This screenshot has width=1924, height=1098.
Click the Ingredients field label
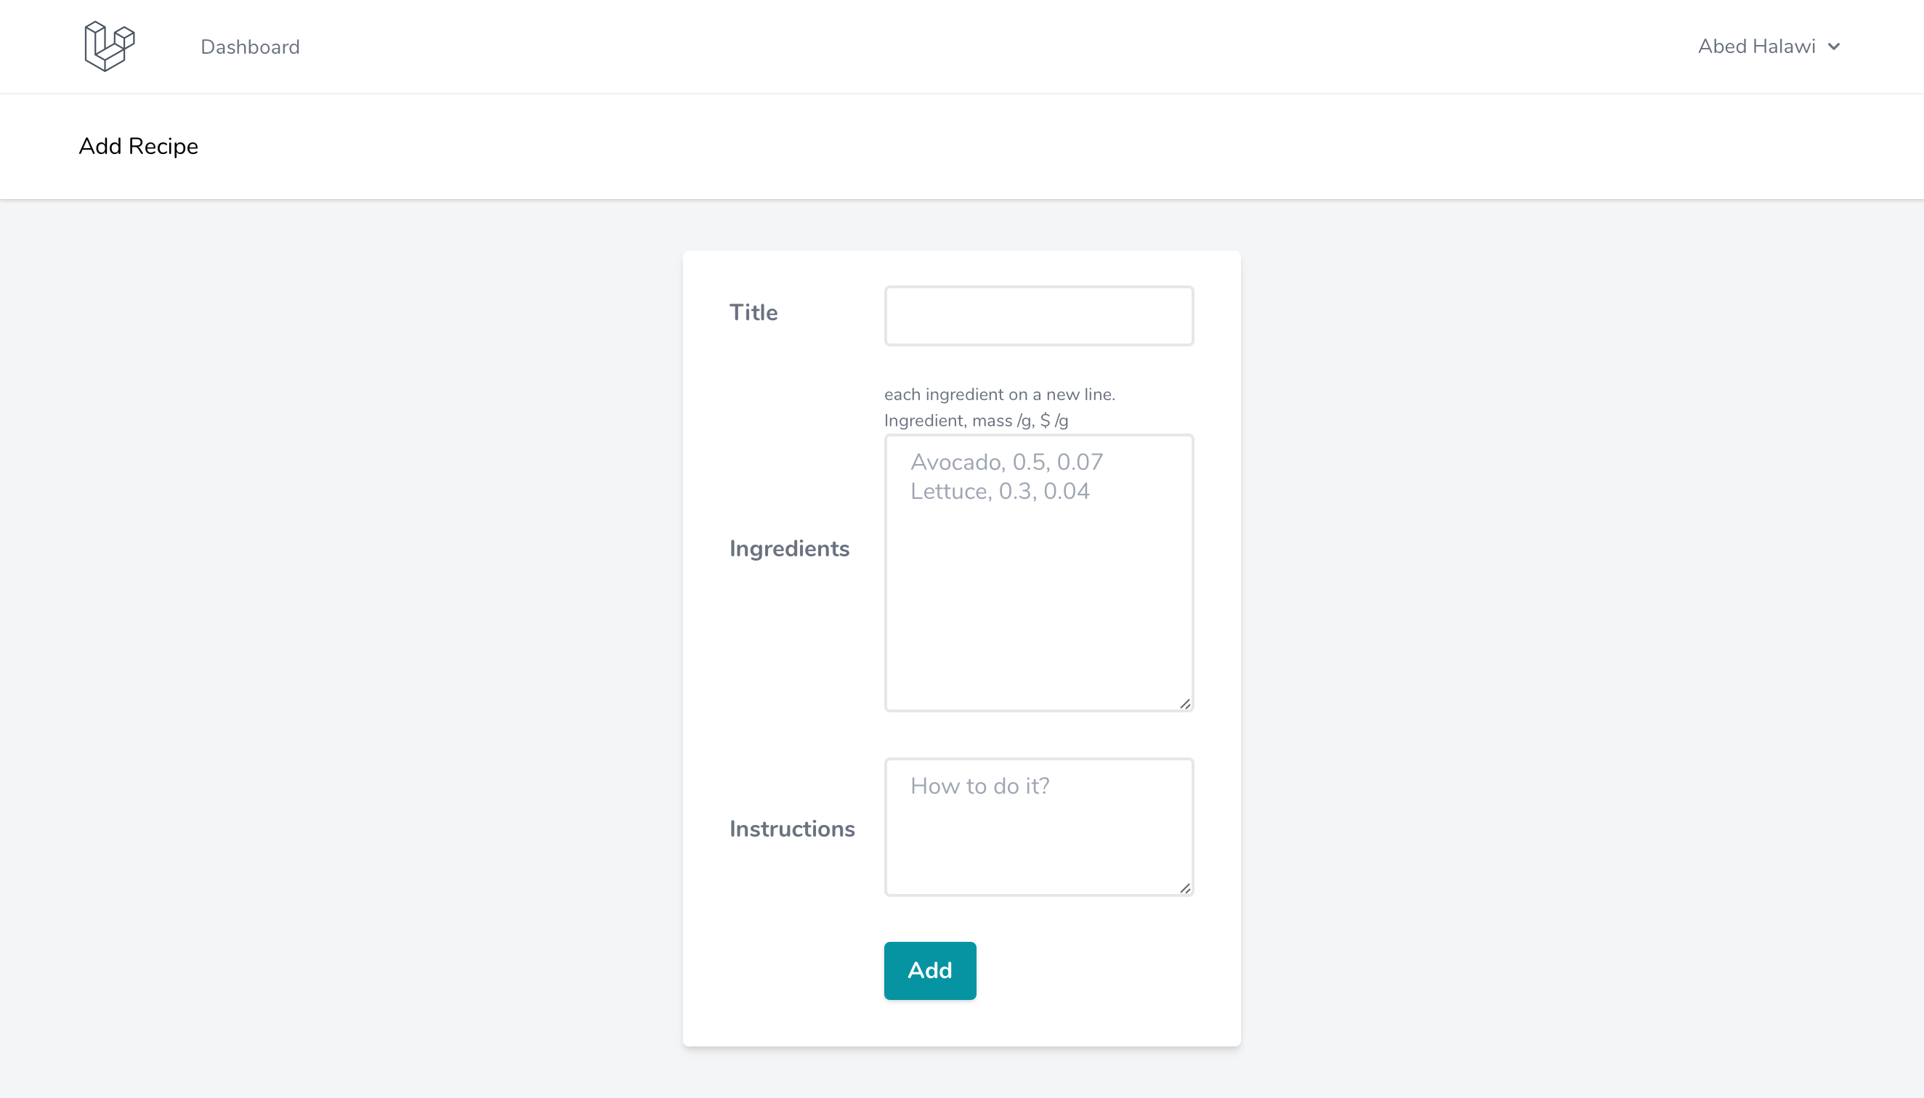[789, 549]
